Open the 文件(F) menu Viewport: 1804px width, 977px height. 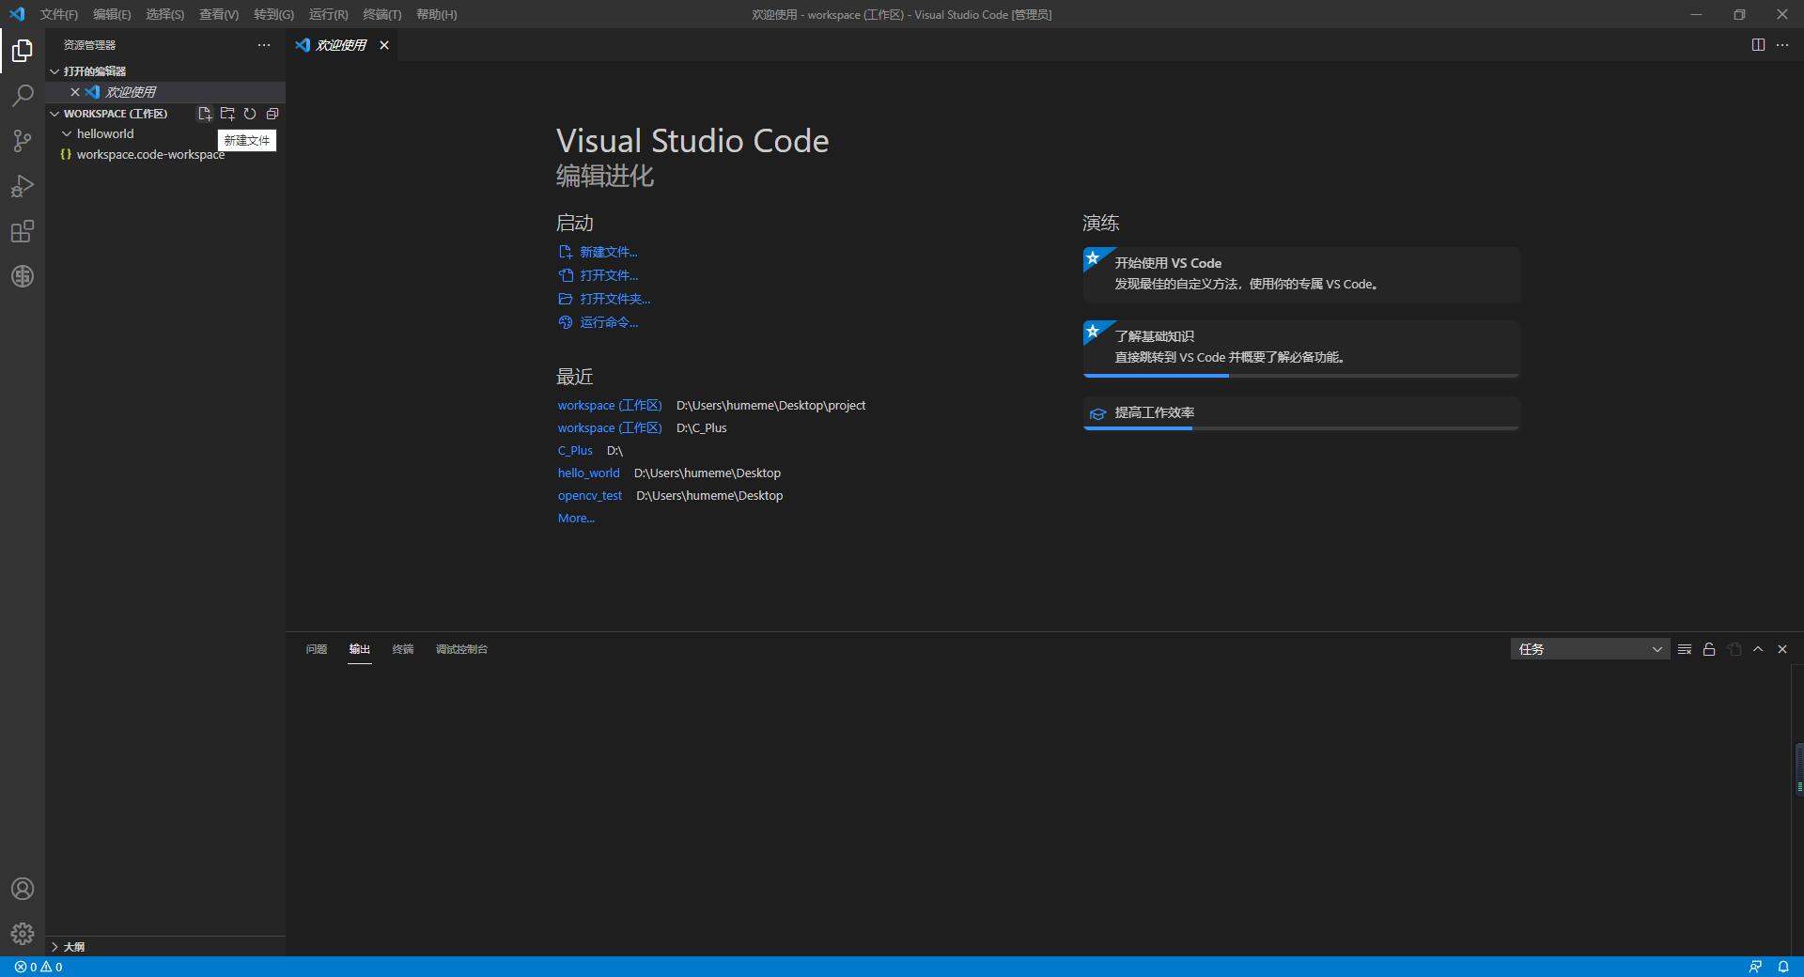click(59, 14)
